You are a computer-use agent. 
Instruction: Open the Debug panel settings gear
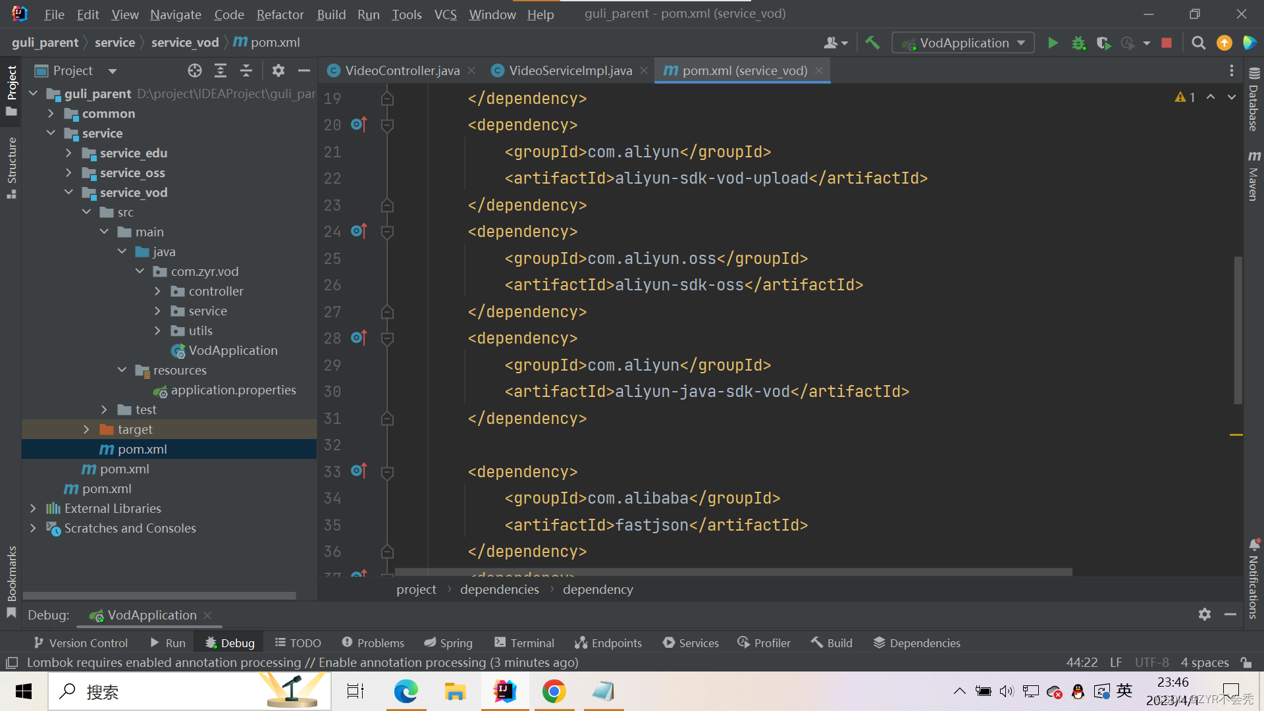(x=1204, y=614)
